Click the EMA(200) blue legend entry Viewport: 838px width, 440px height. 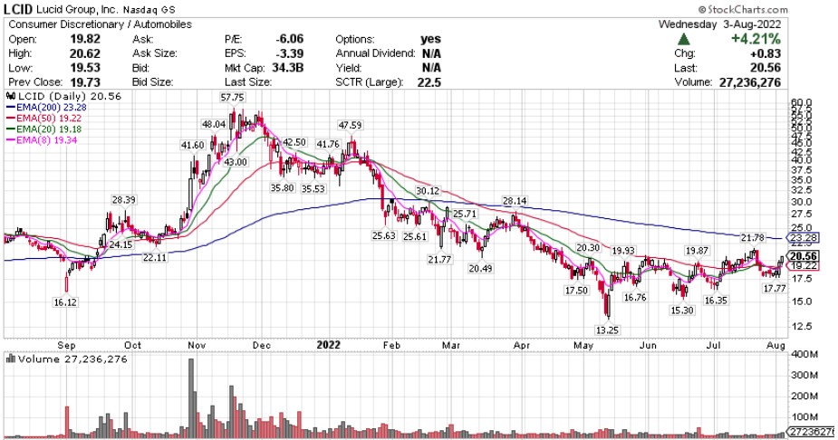click(46, 108)
